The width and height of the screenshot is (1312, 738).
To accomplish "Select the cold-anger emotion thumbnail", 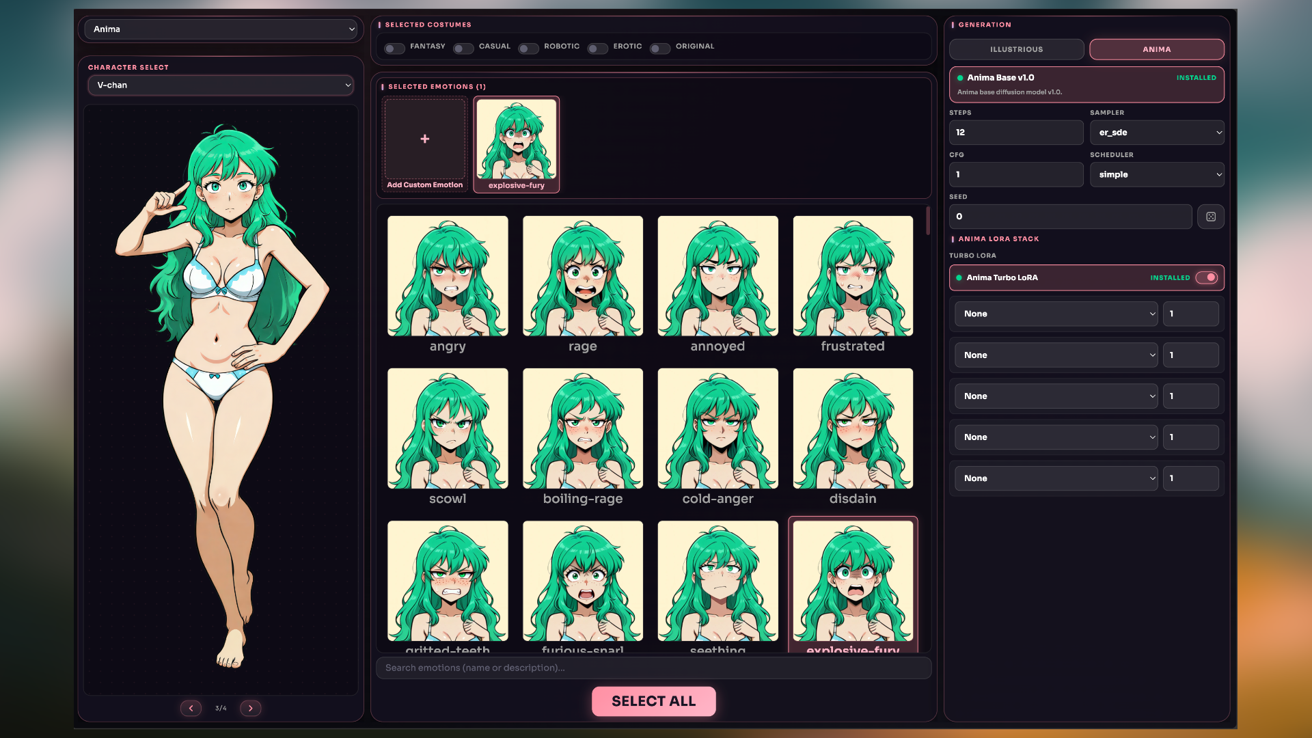I will click(717, 428).
